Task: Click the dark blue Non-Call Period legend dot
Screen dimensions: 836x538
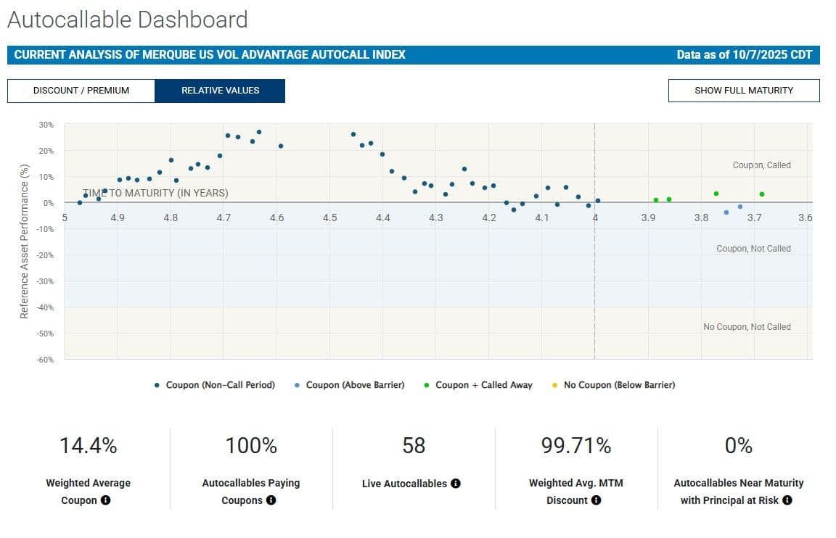Action: click(x=157, y=385)
